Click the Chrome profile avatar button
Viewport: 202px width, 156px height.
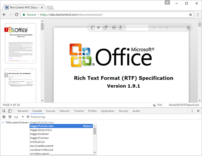(x=167, y=2)
